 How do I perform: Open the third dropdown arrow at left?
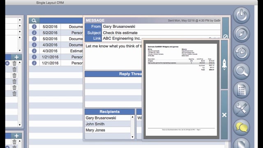tap(20, 32)
